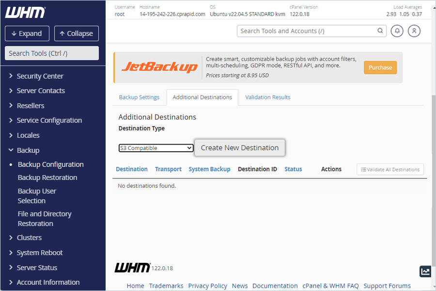Sort table by Status column
Screen dimensions: 436x291
pyautogui.click(x=293, y=169)
